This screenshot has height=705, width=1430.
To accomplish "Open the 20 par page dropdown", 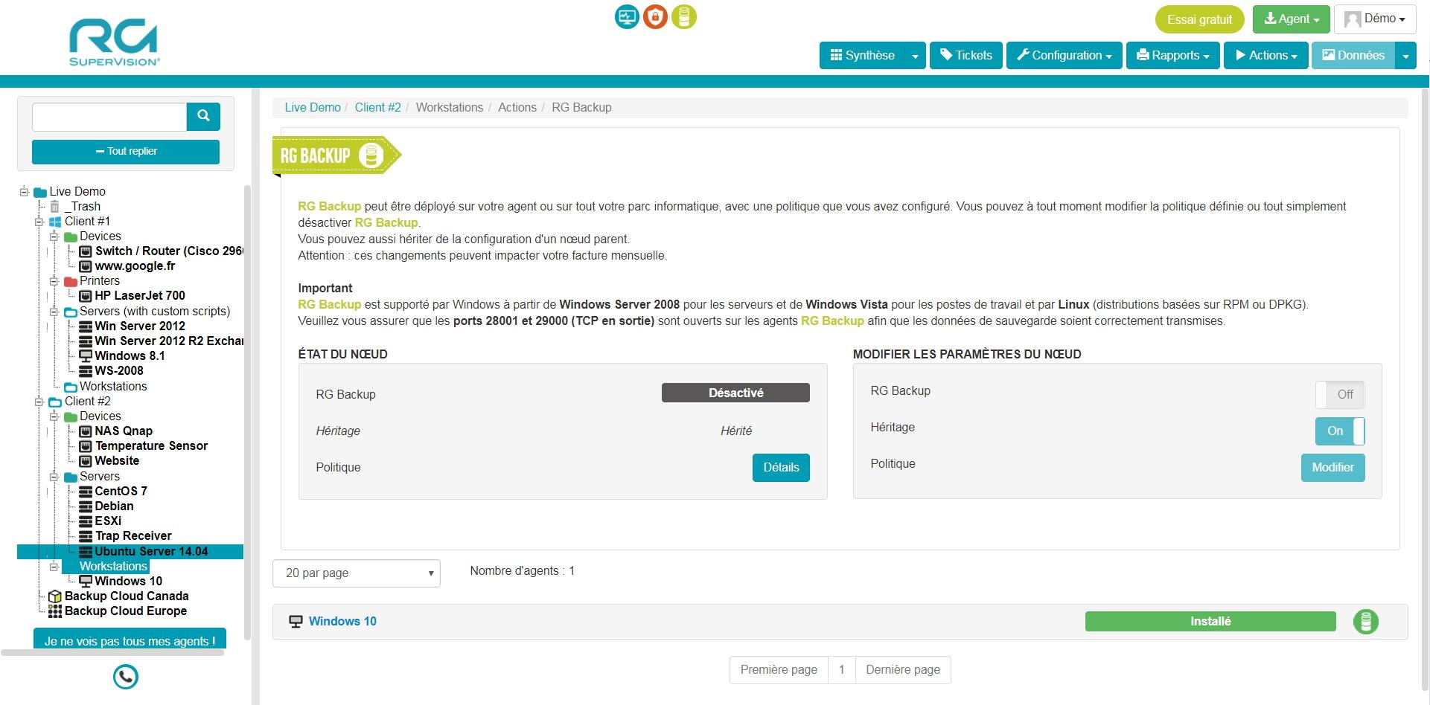I will [357, 573].
